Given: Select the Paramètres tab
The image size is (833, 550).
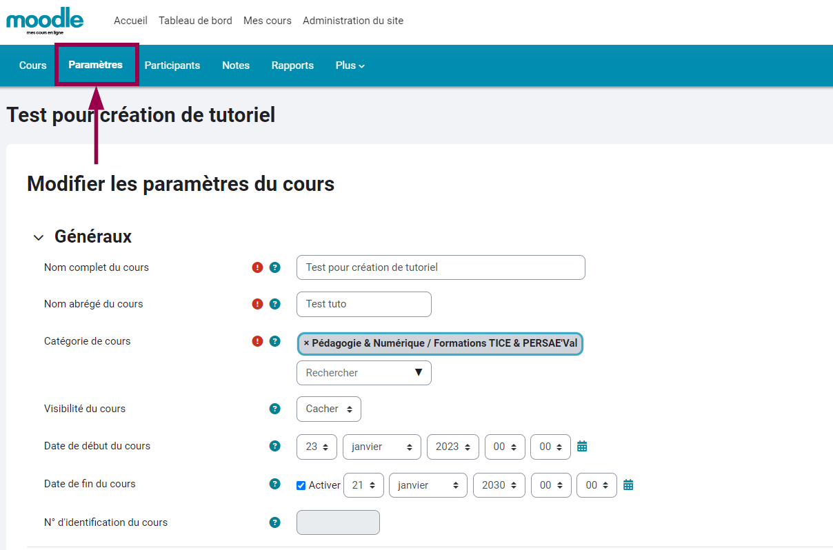Looking at the screenshot, I should [x=96, y=65].
